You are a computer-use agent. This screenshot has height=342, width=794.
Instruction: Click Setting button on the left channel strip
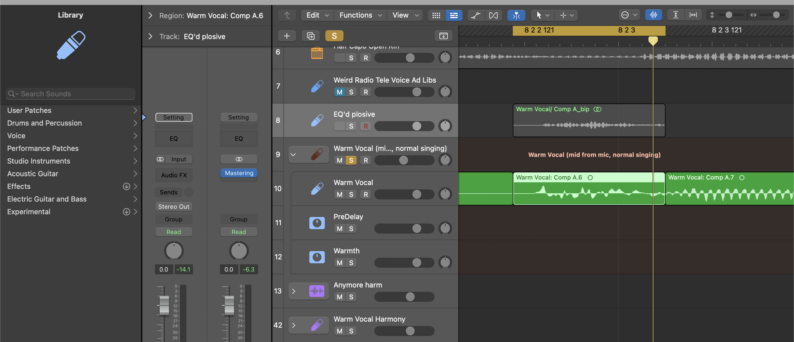[x=173, y=117]
